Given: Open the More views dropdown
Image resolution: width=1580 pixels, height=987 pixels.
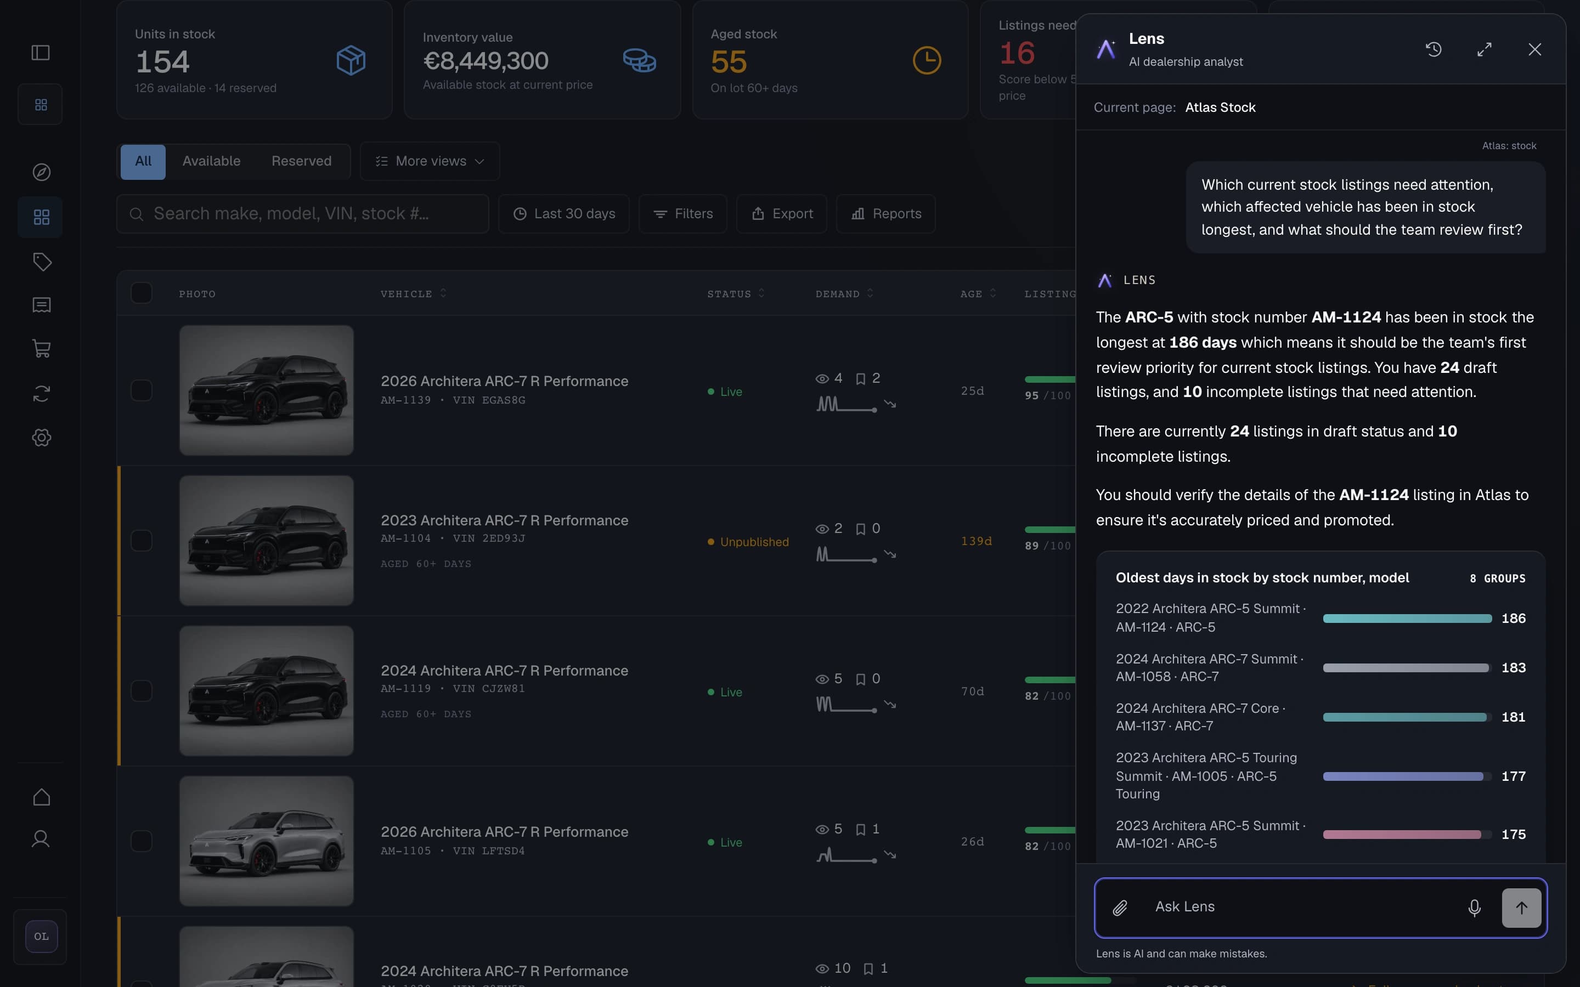Looking at the screenshot, I should click(430, 161).
